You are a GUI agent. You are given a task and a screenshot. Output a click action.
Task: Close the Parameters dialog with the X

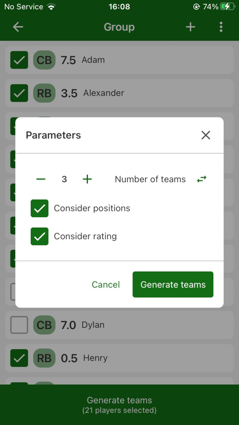tap(206, 135)
